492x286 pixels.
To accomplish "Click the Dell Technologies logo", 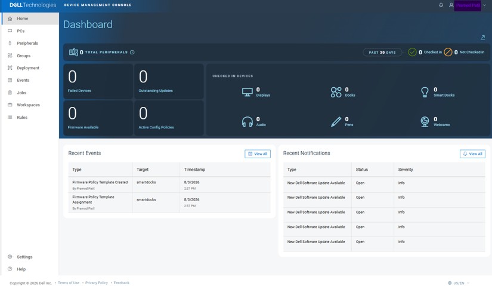I will tap(33, 5).
